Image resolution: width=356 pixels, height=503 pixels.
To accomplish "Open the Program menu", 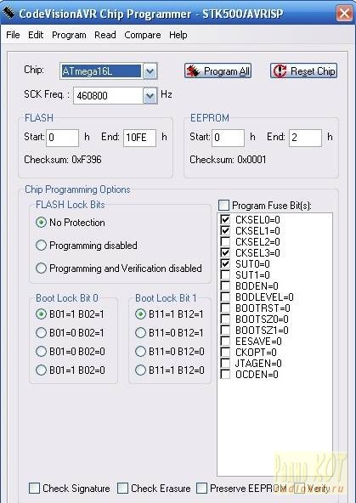I will [x=69, y=35].
